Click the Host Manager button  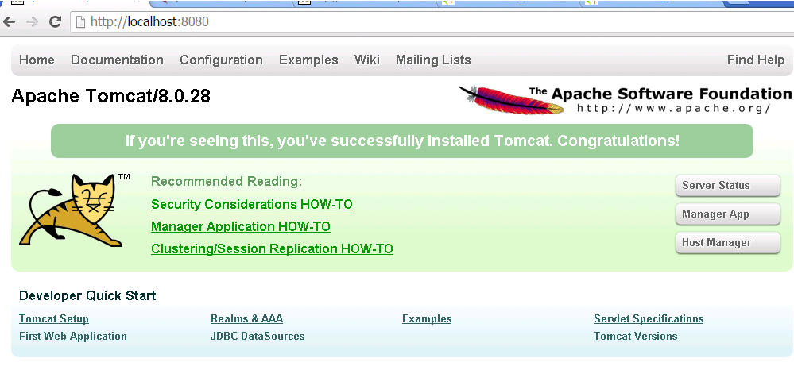pos(728,243)
